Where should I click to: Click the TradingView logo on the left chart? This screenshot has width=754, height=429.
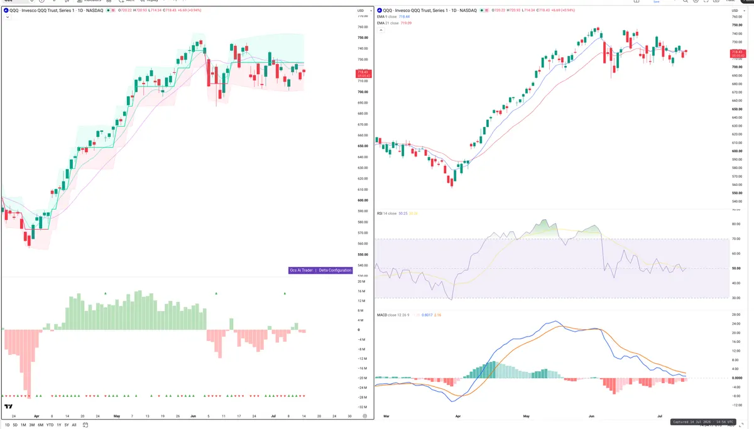tap(8, 408)
